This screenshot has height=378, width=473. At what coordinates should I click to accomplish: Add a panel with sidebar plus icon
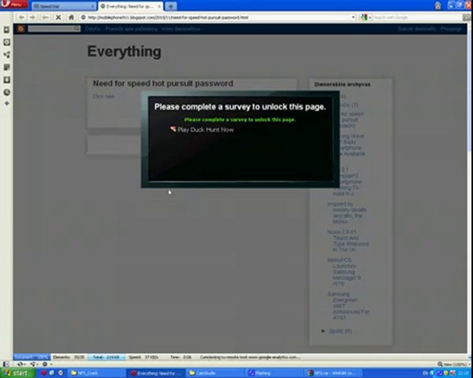6,104
